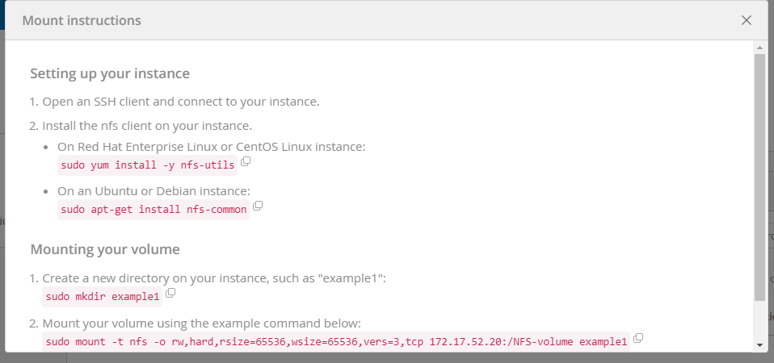The image size is (774, 363).
Task: Click the 'sudo yum install -y nfs-utils' code
Action: click(148, 165)
